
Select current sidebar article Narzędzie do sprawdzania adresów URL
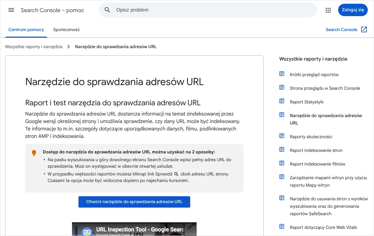point(326,119)
